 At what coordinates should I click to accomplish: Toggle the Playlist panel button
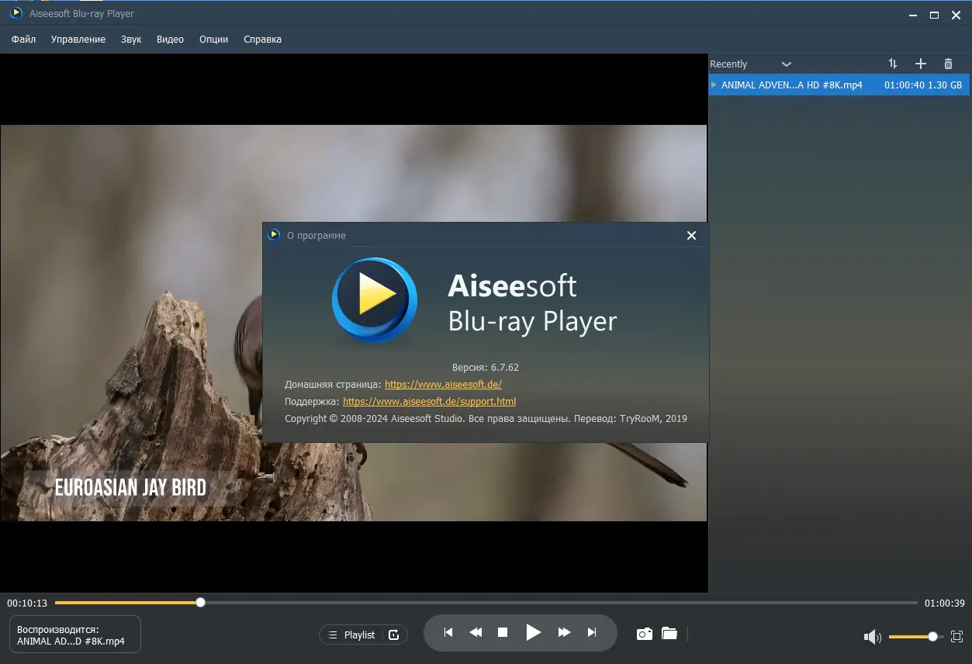[351, 635]
